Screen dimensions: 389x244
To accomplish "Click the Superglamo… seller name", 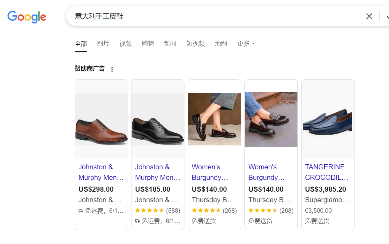I will pyautogui.click(x=327, y=200).
